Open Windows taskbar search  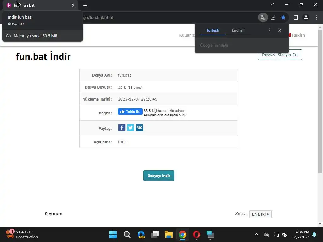(127, 234)
